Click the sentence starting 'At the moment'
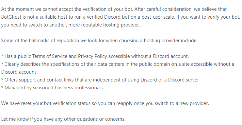242x125 pixels. (x=67, y=9)
